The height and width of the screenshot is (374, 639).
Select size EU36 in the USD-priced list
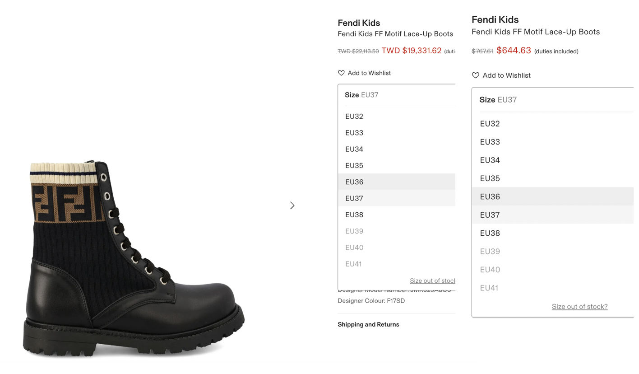coord(490,196)
